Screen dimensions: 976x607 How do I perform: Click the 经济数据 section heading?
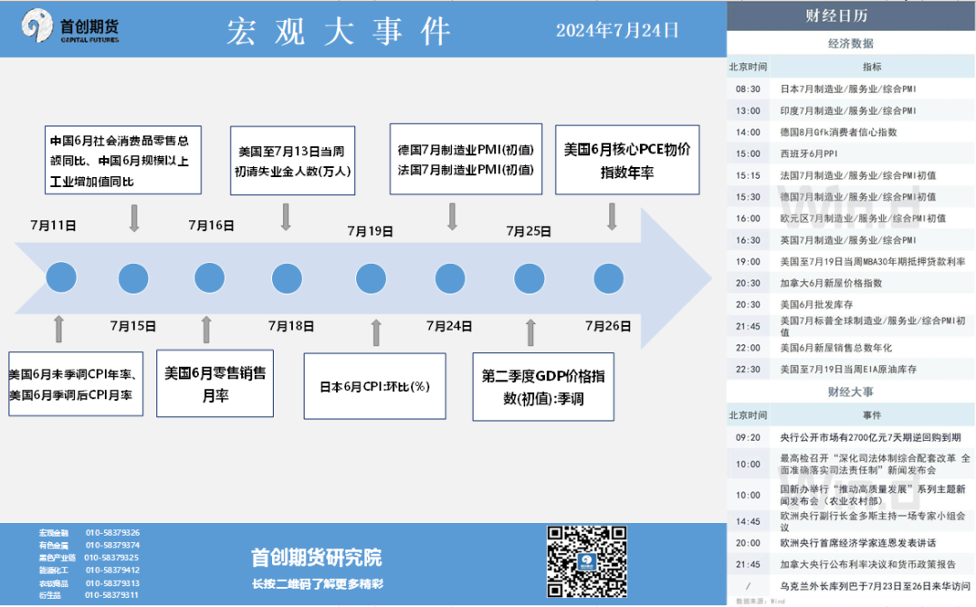click(849, 43)
